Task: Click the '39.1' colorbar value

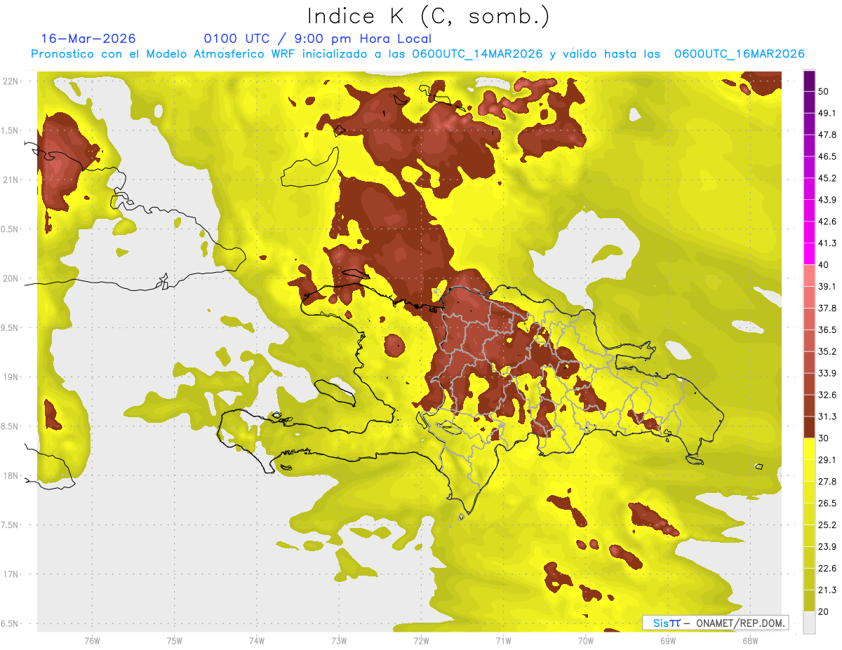Action: pyautogui.click(x=827, y=286)
